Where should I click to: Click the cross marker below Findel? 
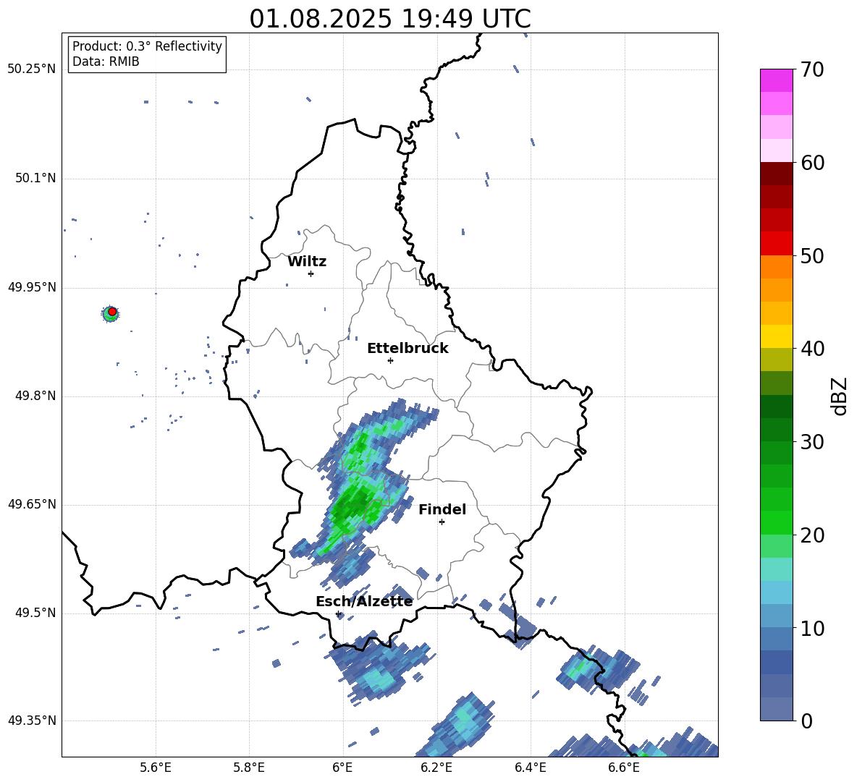point(442,522)
